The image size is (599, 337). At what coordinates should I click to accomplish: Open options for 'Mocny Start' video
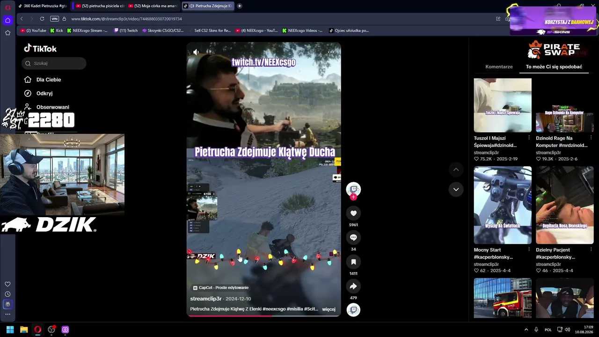(529, 249)
